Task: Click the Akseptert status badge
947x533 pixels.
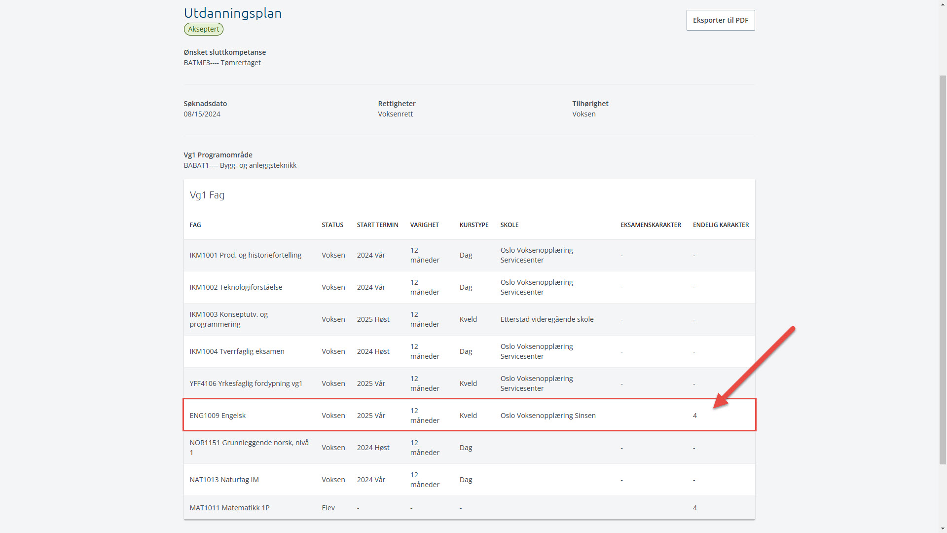Action: click(x=203, y=29)
